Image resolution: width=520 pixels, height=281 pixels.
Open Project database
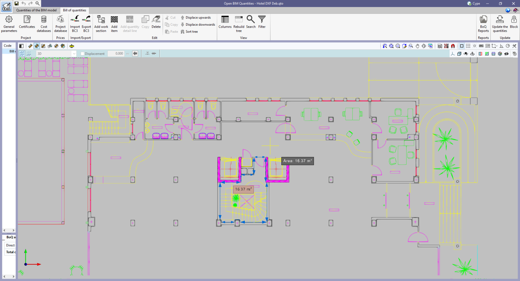(x=61, y=24)
